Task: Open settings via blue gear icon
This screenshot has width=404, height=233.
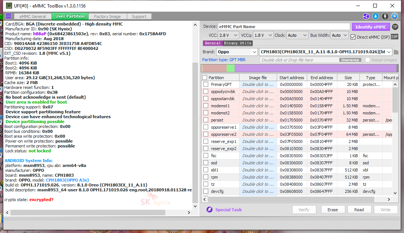Action: click(x=395, y=16)
